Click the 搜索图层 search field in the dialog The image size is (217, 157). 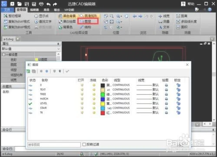54,144
